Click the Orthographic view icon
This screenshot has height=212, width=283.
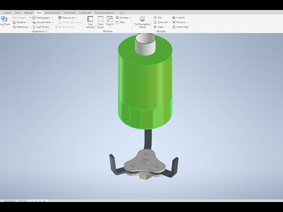coord(34,18)
